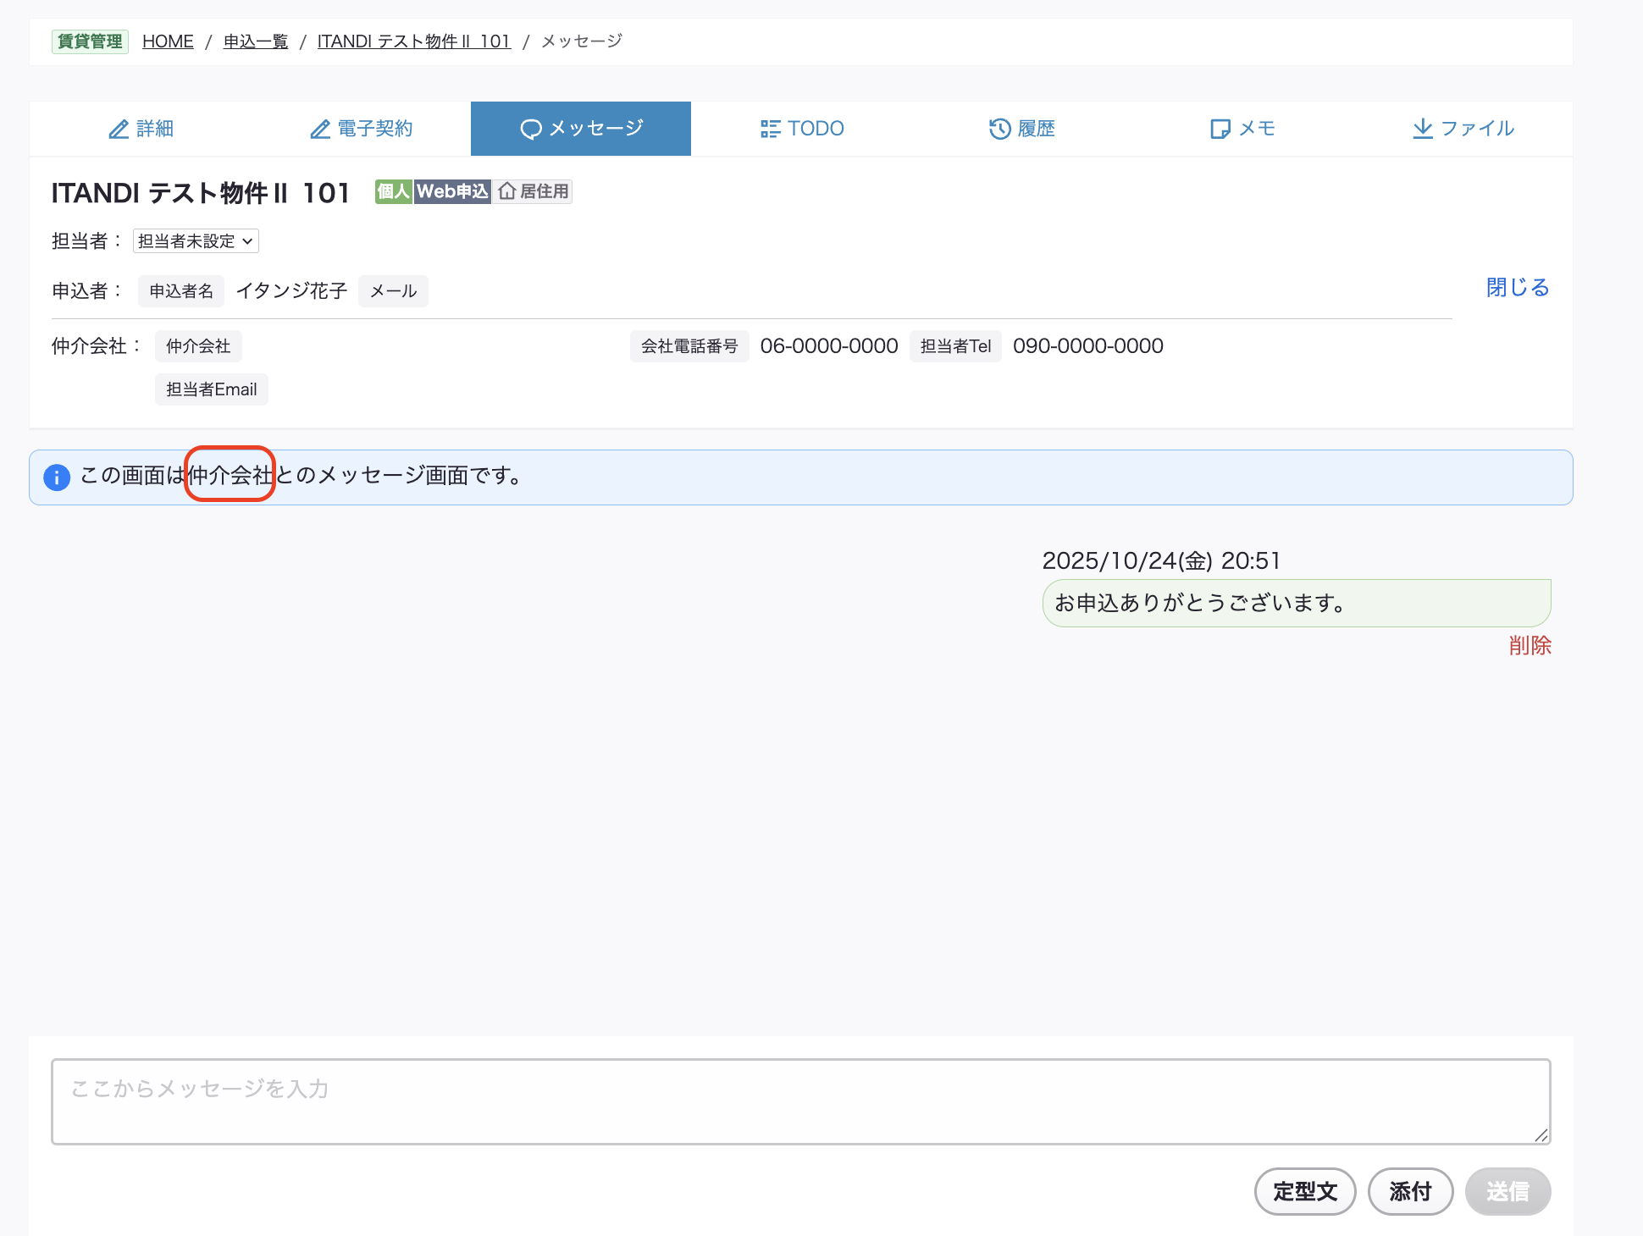Image resolution: width=1643 pixels, height=1236 pixels.
Task: Delete the message with 削除
Action: click(x=1530, y=646)
